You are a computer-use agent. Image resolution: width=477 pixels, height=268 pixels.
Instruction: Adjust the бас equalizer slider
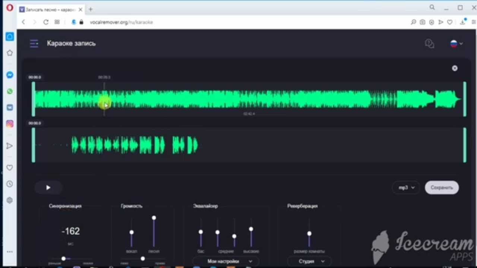201,232
